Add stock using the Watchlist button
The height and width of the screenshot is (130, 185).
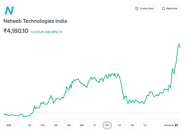pos(169,9)
